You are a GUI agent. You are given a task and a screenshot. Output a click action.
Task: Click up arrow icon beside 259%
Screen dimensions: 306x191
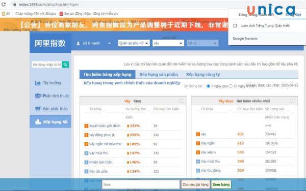pos(128,135)
